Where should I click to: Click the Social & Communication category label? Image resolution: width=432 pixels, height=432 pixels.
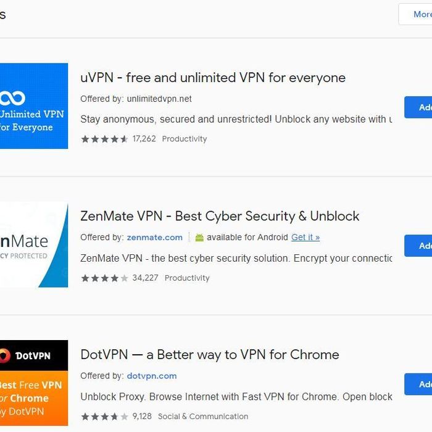(203, 417)
